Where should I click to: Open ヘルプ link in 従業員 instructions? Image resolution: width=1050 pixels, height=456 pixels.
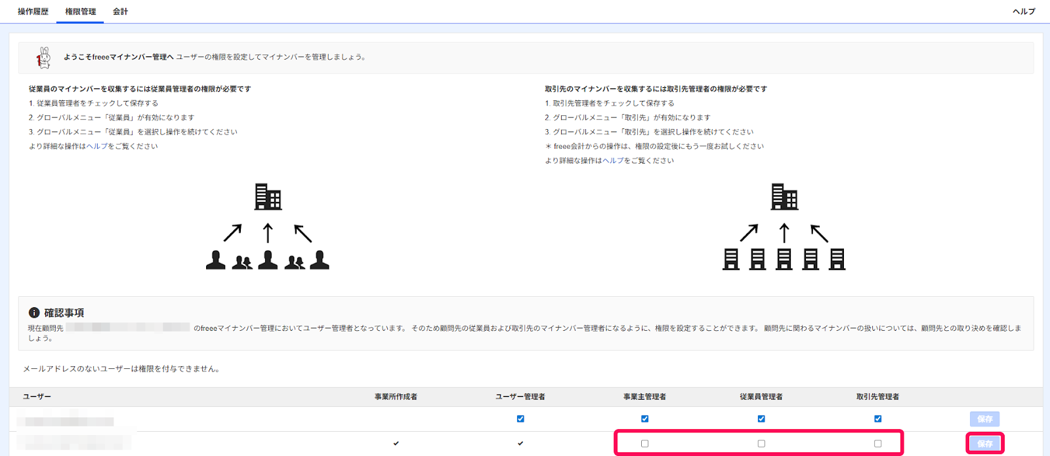(96, 146)
